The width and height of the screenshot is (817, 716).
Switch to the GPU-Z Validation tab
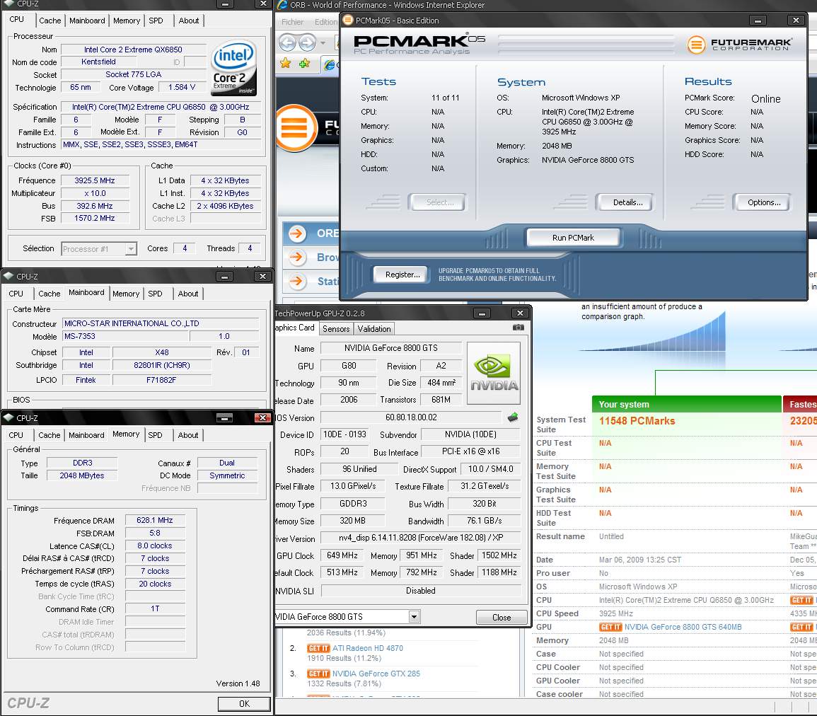click(374, 329)
